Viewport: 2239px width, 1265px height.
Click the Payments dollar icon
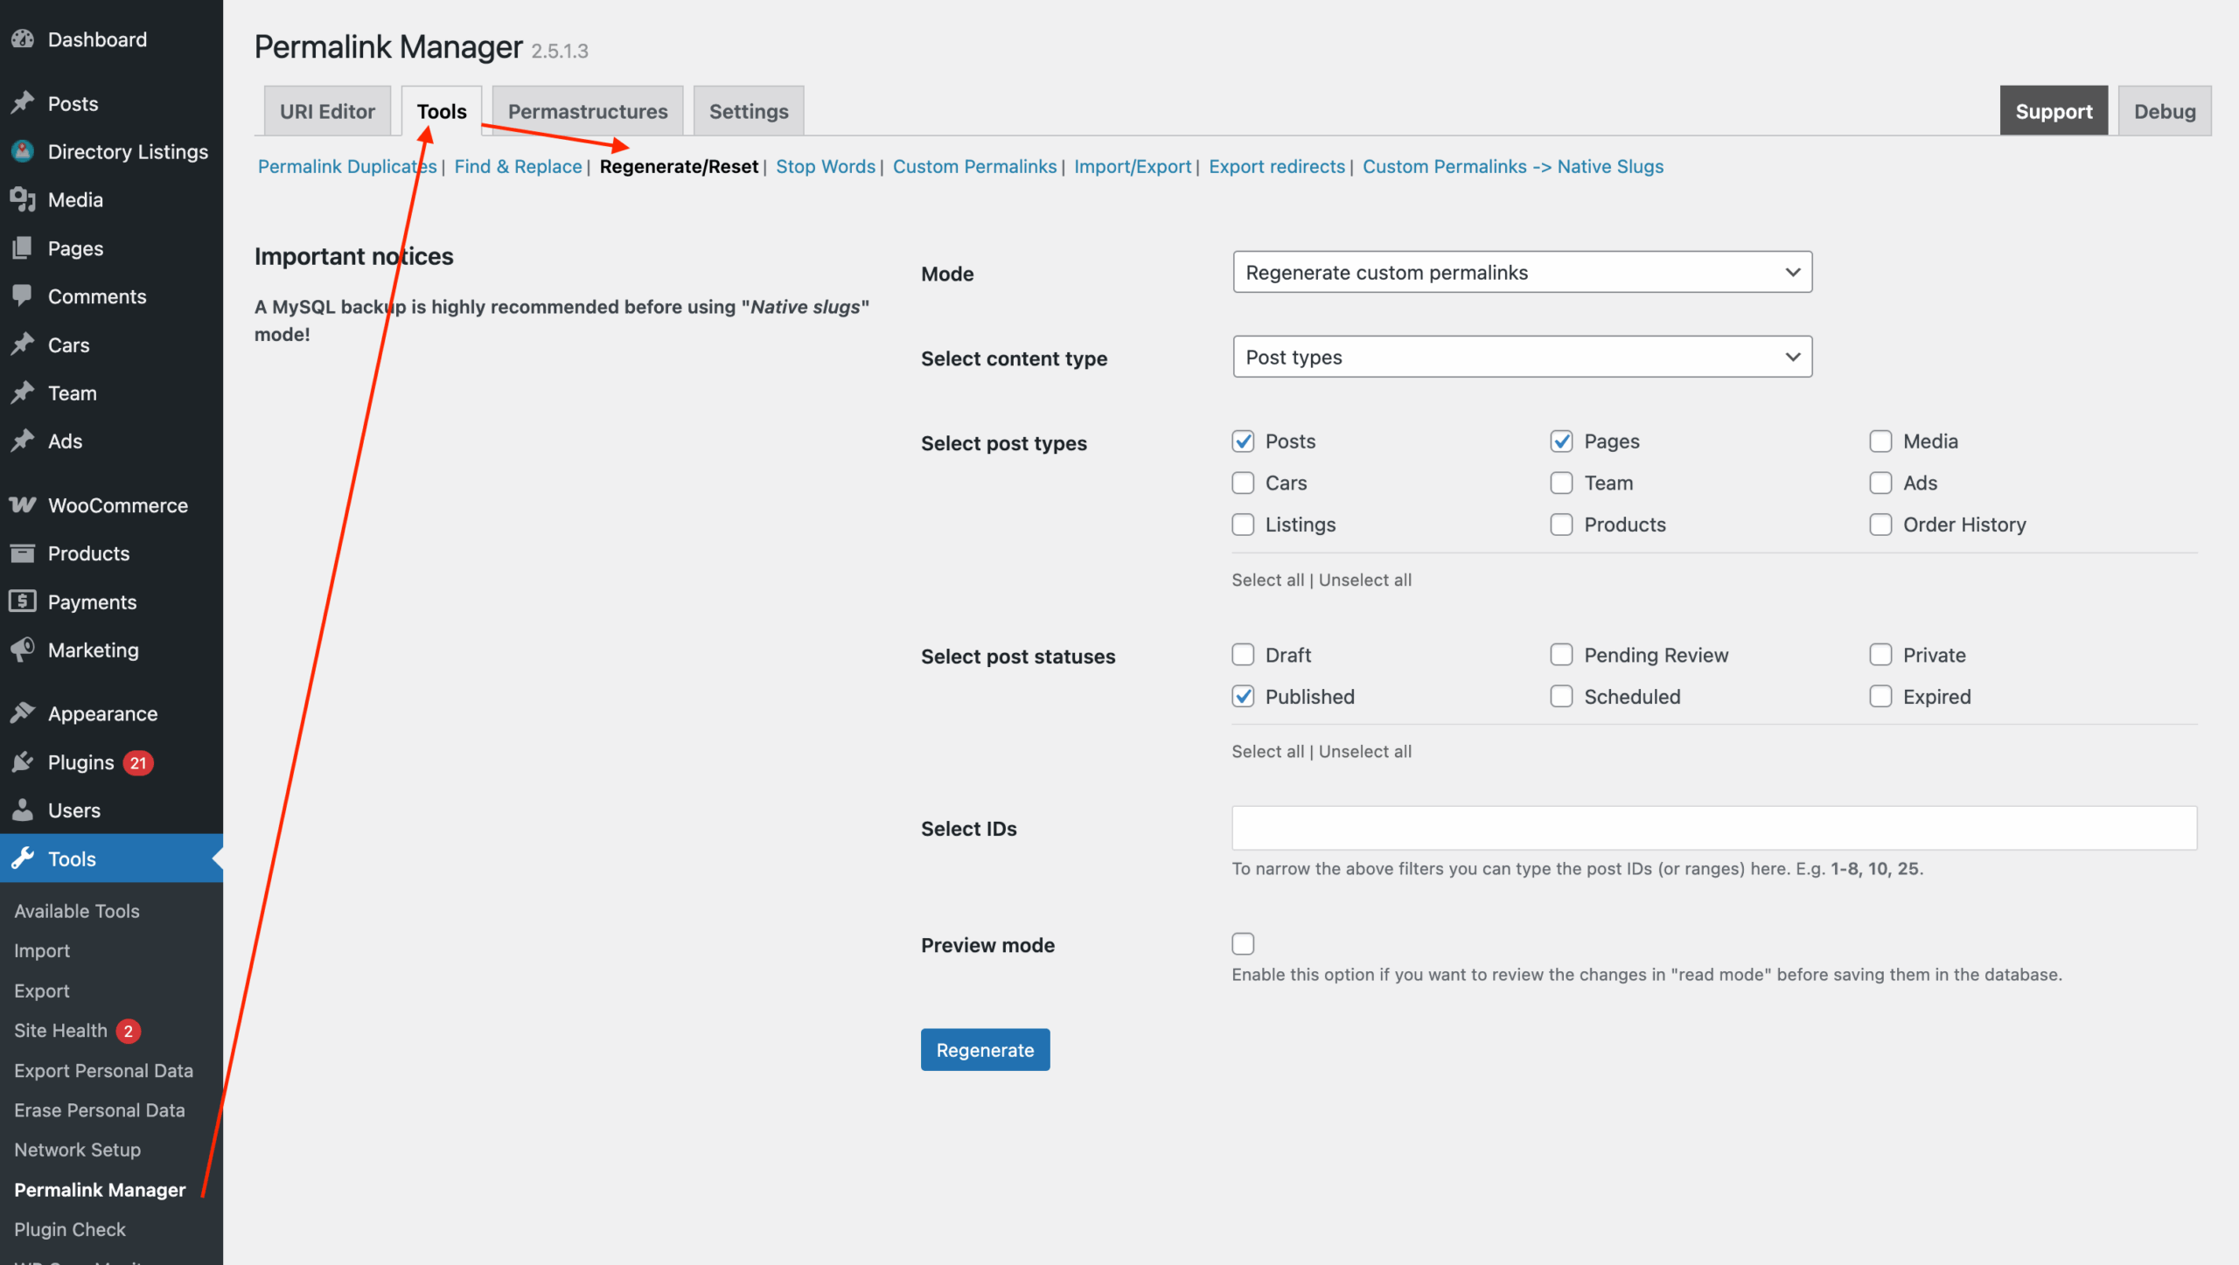[x=23, y=601]
